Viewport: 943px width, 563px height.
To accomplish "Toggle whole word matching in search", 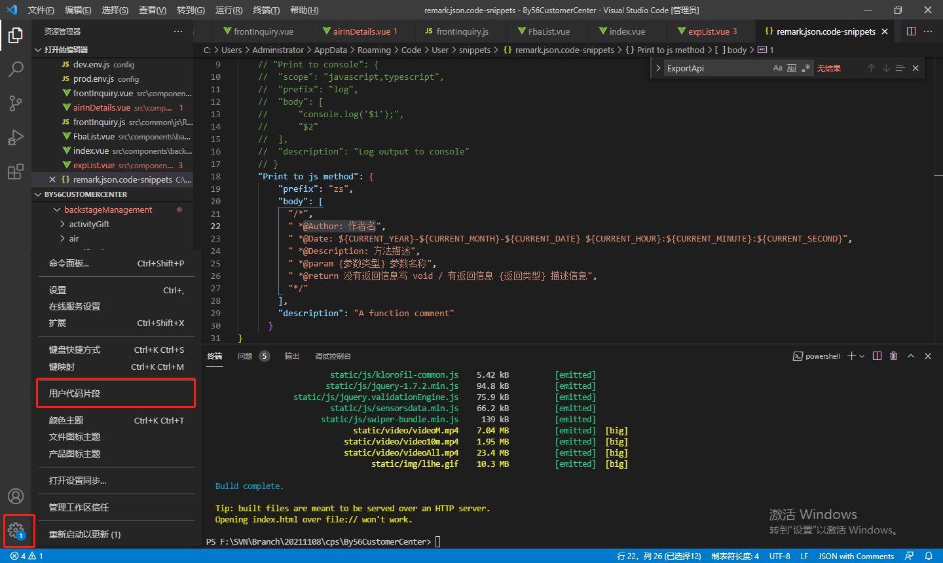I will (791, 67).
